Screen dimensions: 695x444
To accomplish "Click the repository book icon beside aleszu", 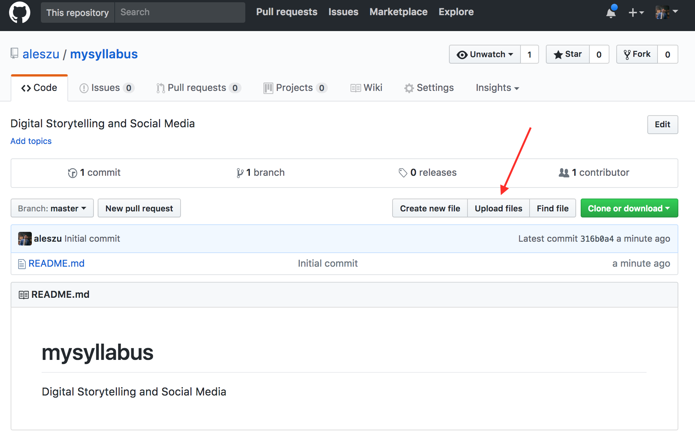I will coord(14,53).
